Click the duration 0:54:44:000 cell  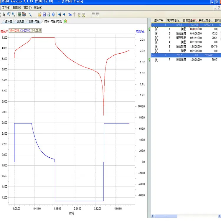point(196,38)
